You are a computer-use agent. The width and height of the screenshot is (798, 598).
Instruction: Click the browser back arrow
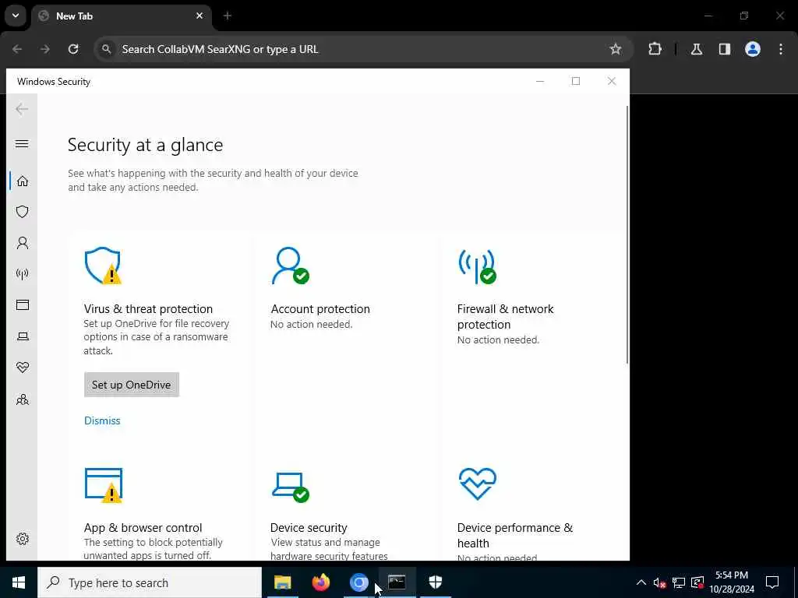tap(17, 49)
